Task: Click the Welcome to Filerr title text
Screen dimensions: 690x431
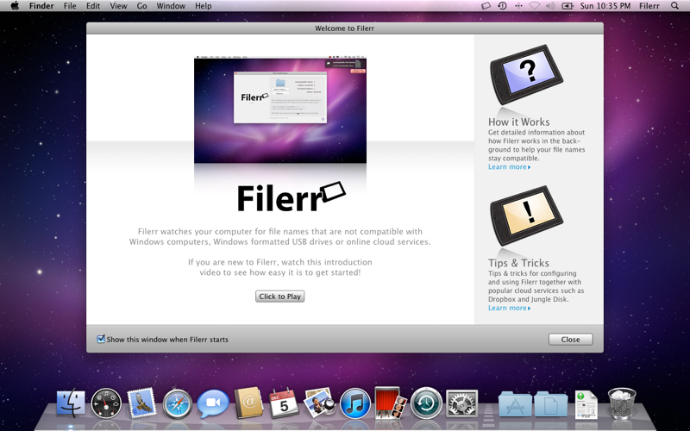Action: tap(344, 28)
